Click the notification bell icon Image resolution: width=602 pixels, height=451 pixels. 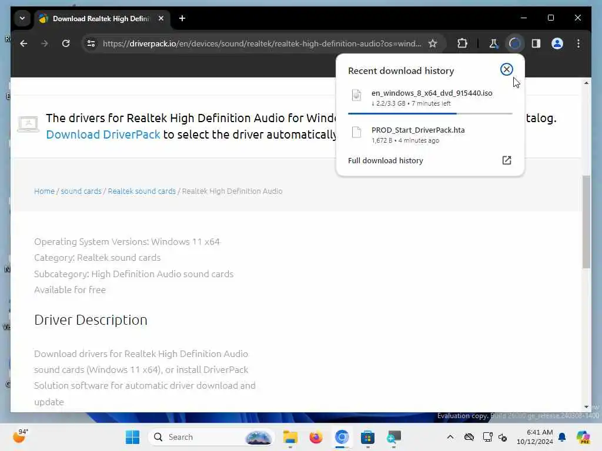click(562, 437)
